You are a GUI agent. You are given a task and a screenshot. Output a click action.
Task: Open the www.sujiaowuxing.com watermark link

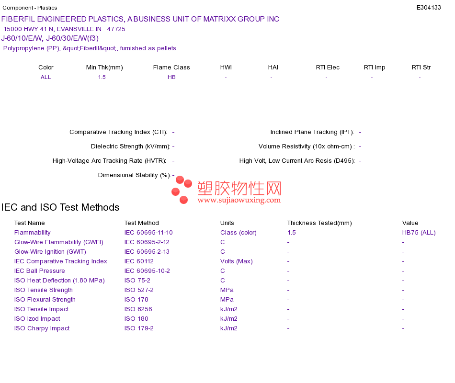(239, 200)
